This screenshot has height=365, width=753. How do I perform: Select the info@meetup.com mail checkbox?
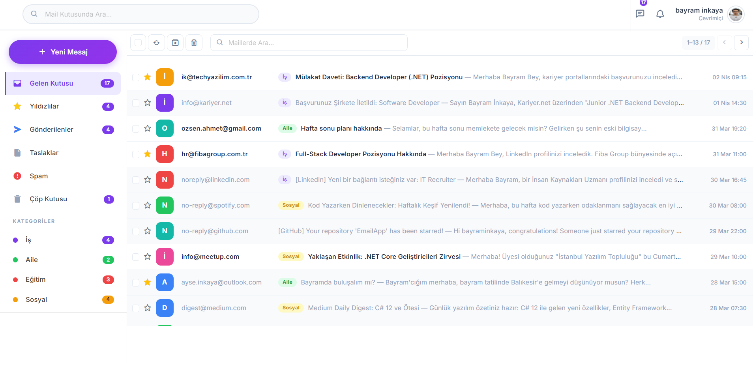click(x=136, y=257)
